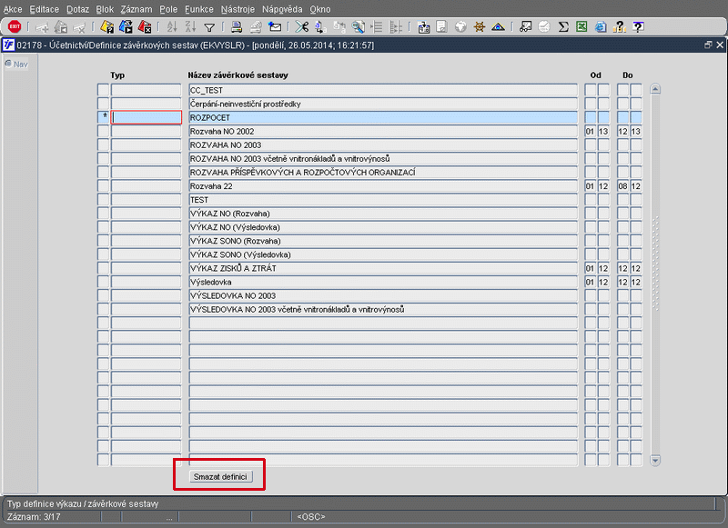This screenshot has width=728, height=528.
Task: Open the Dotaz menu
Action: coord(77,9)
